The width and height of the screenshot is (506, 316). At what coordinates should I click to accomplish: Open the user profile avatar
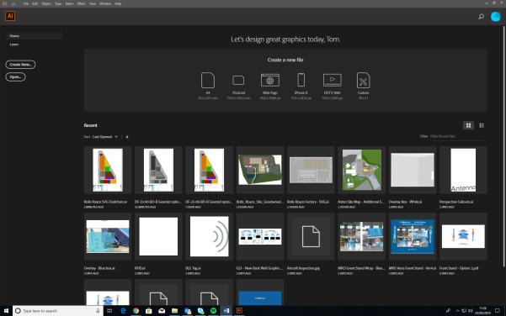495,17
